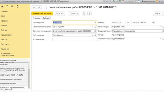Open the поставщику 3 от 04.01.2018 item
The height and width of the screenshot is (92, 164).
(x=14, y=75)
